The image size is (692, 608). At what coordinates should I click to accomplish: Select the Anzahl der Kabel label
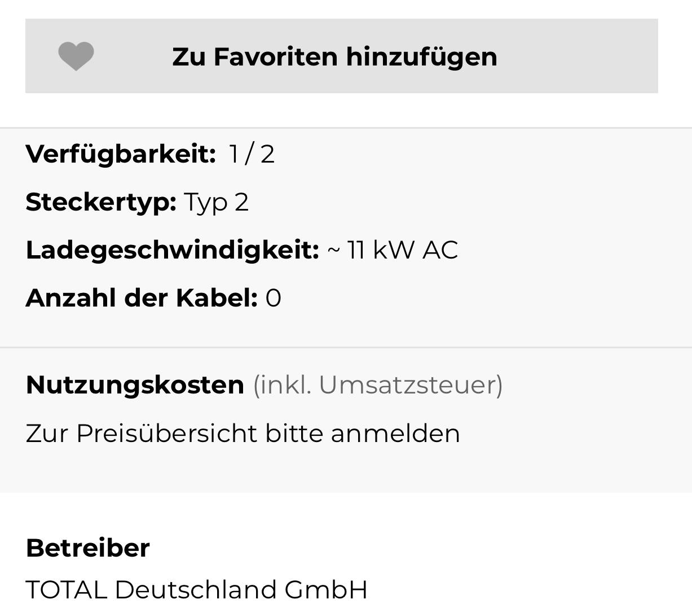[141, 298]
